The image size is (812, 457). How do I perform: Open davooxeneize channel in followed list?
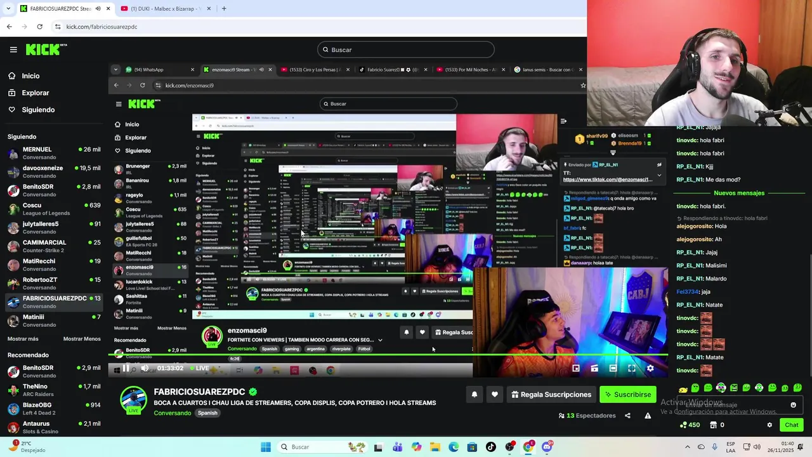[54, 171]
